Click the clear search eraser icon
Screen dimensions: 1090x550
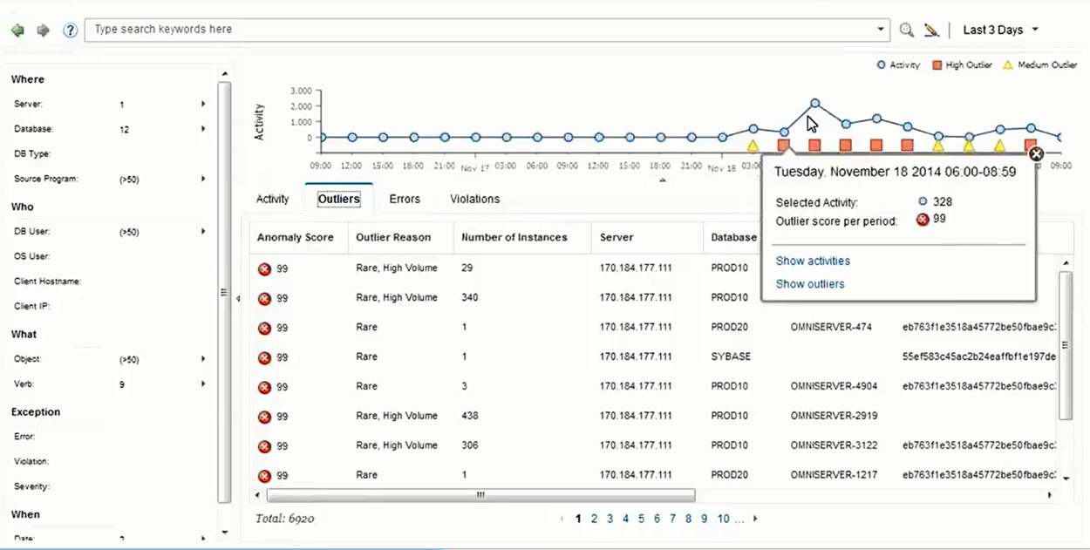click(x=931, y=30)
